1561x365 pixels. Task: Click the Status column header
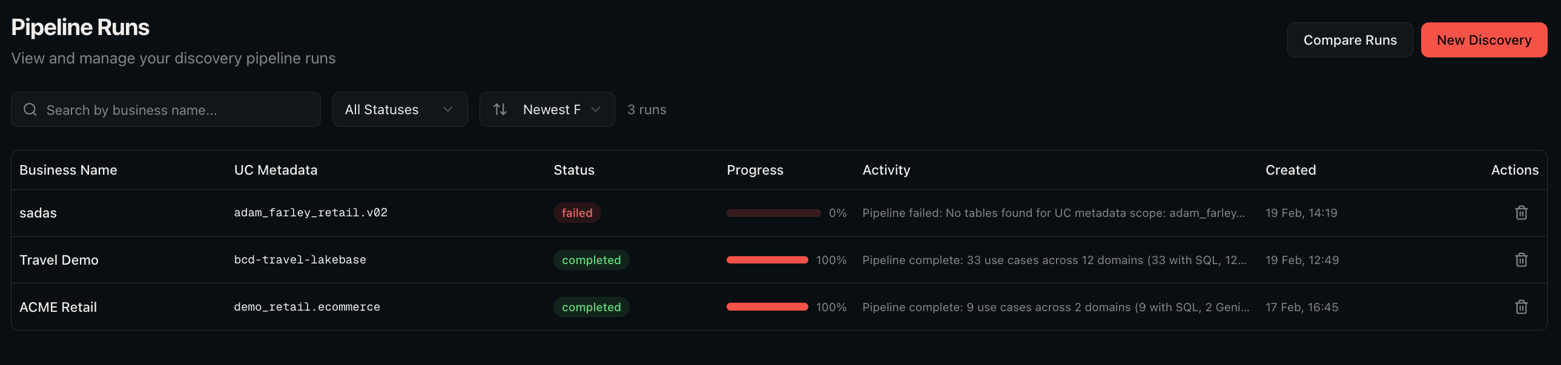coord(574,170)
